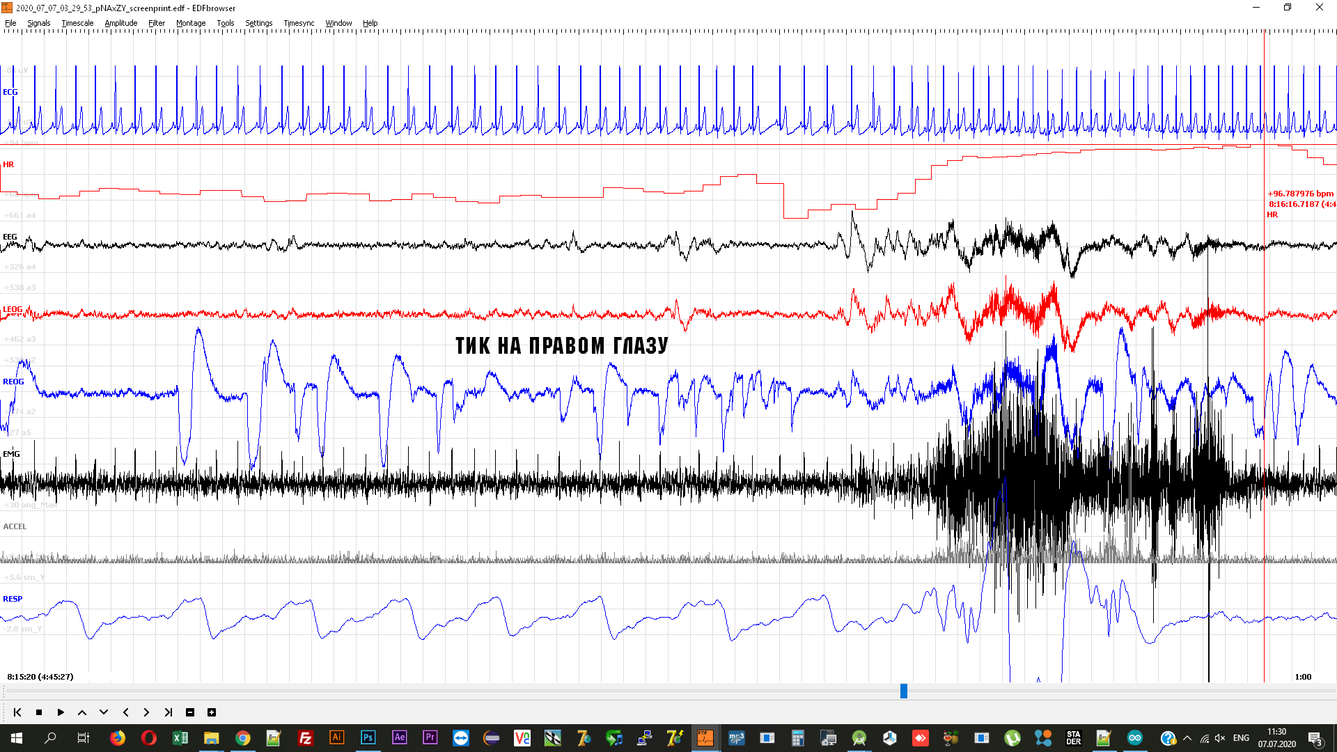Open the Timesync menu
This screenshot has width=1337, height=752.
(299, 23)
